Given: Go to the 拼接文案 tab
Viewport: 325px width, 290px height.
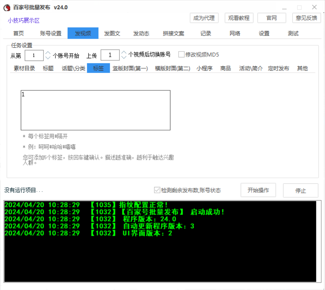Looking at the screenshot, I should [173, 33].
